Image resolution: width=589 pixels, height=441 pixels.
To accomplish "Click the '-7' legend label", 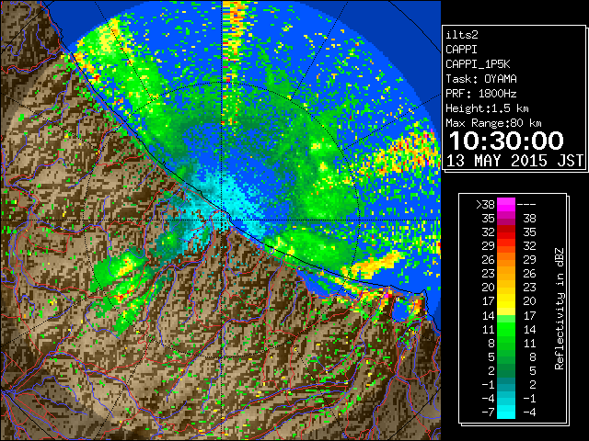I will pyautogui.click(x=488, y=412).
